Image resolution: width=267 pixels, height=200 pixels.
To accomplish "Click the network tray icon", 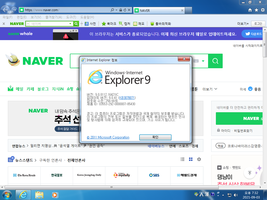I will pyautogui.click(x=229, y=195).
